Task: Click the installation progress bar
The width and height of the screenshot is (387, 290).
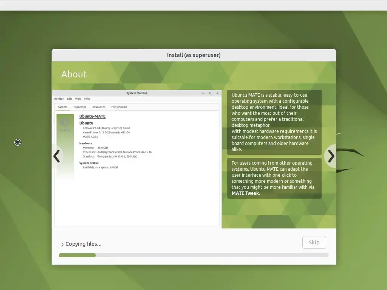Action: pyautogui.click(x=193, y=255)
